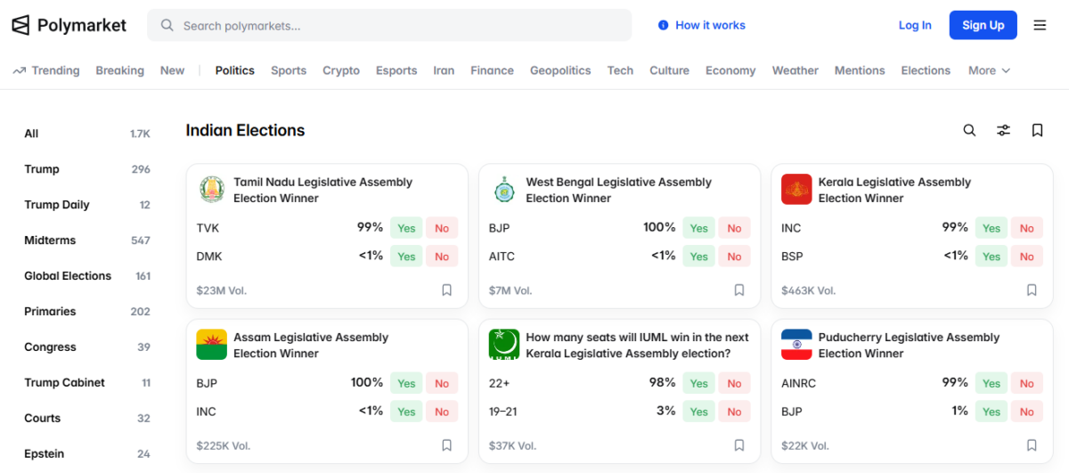Open the Finance category
The height and width of the screenshot is (473, 1069).
pos(492,70)
